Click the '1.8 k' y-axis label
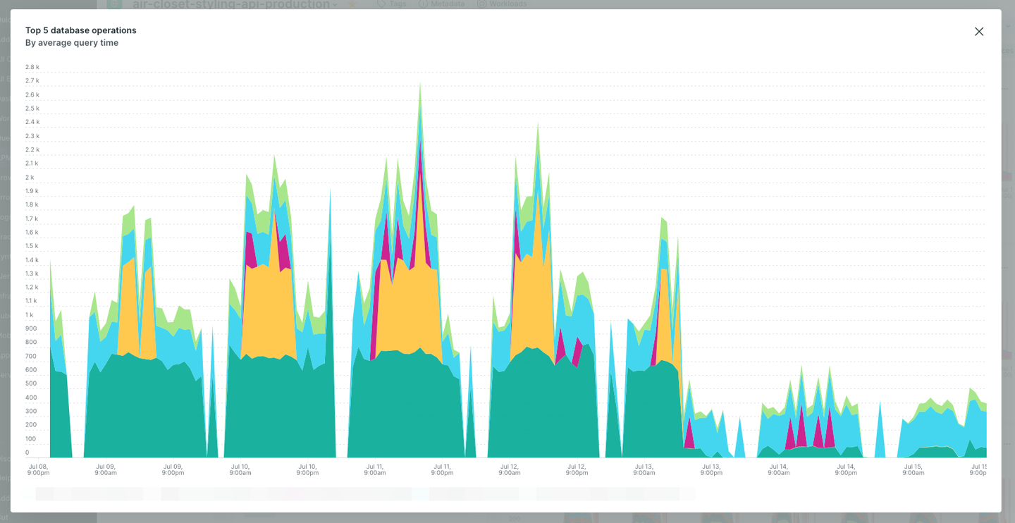Image resolution: width=1015 pixels, height=523 pixels. pos(32,204)
